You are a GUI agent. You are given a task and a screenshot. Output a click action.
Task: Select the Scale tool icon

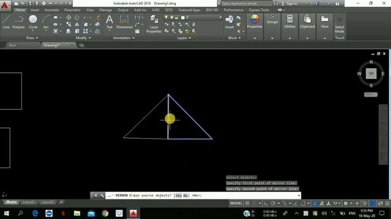pos(77,31)
